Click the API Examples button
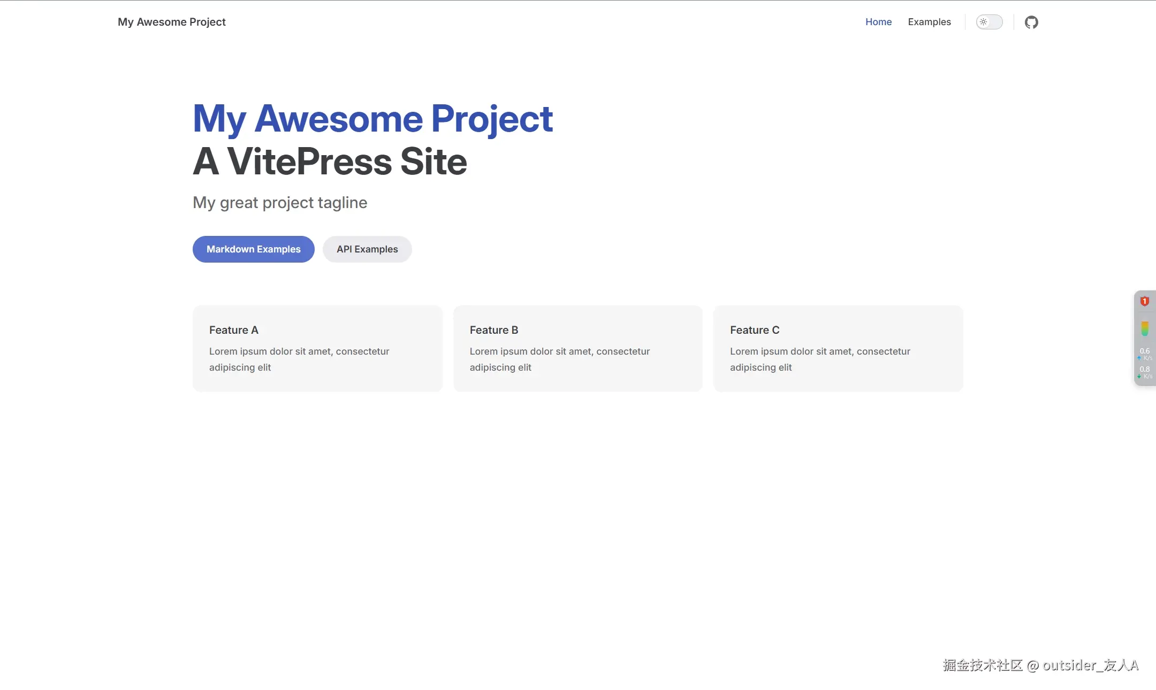This screenshot has height=690, width=1156. (367, 249)
